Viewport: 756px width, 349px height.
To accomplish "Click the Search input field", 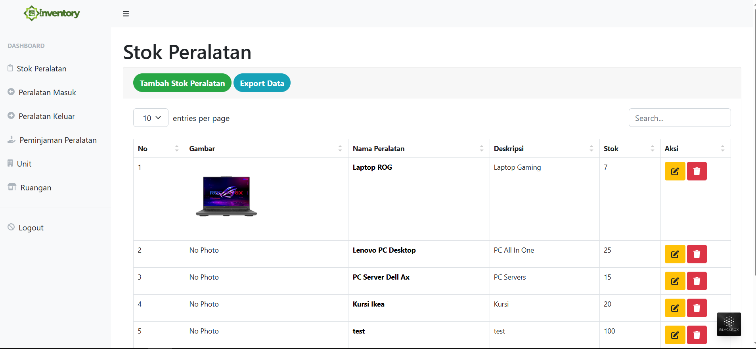I will pyautogui.click(x=679, y=118).
